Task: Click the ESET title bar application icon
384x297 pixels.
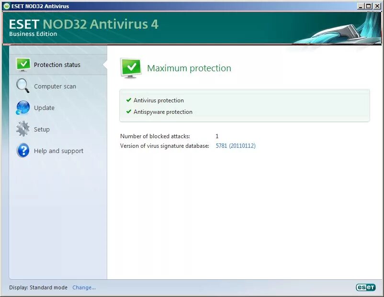Action: pyautogui.click(x=7, y=6)
